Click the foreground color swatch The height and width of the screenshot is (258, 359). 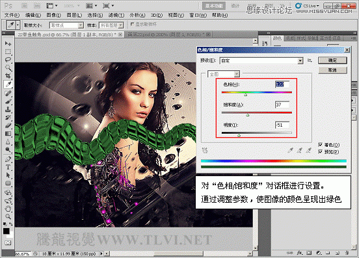click(7, 231)
